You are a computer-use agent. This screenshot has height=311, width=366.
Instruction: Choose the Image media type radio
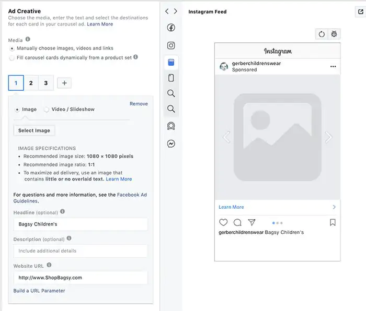pyautogui.click(x=17, y=110)
